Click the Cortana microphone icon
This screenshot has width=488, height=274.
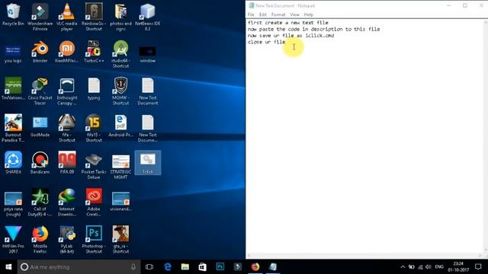tap(133, 267)
